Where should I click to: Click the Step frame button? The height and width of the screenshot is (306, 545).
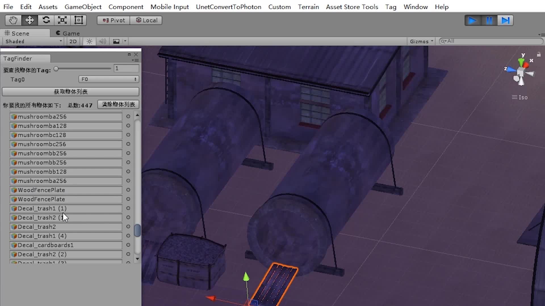tap(505, 20)
